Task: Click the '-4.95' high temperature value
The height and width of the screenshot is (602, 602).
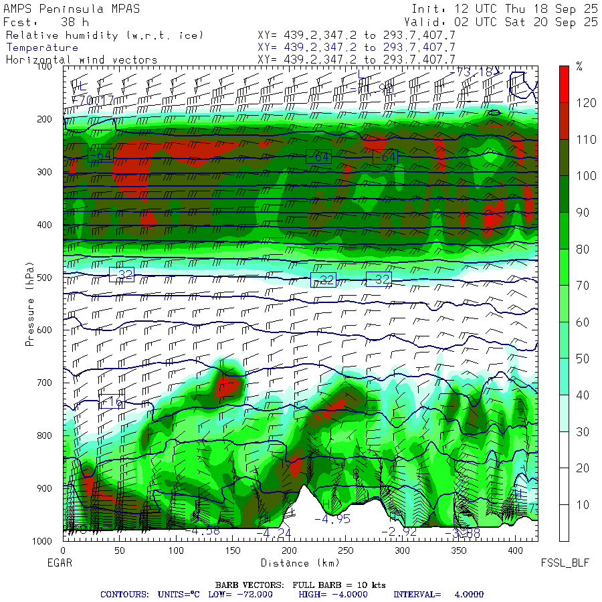Action: point(332,518)
